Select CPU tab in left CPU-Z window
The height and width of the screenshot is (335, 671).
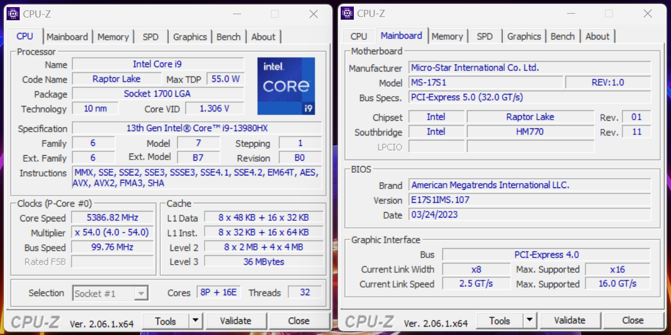tap(25, 36)
